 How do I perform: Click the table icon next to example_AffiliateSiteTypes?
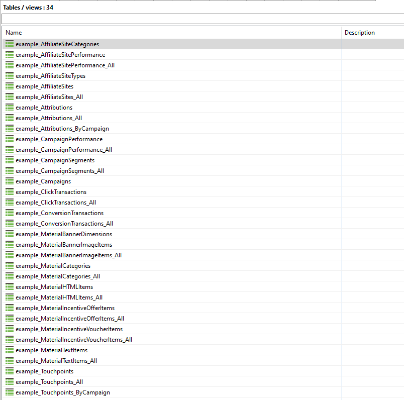click(x=10, y=76)
